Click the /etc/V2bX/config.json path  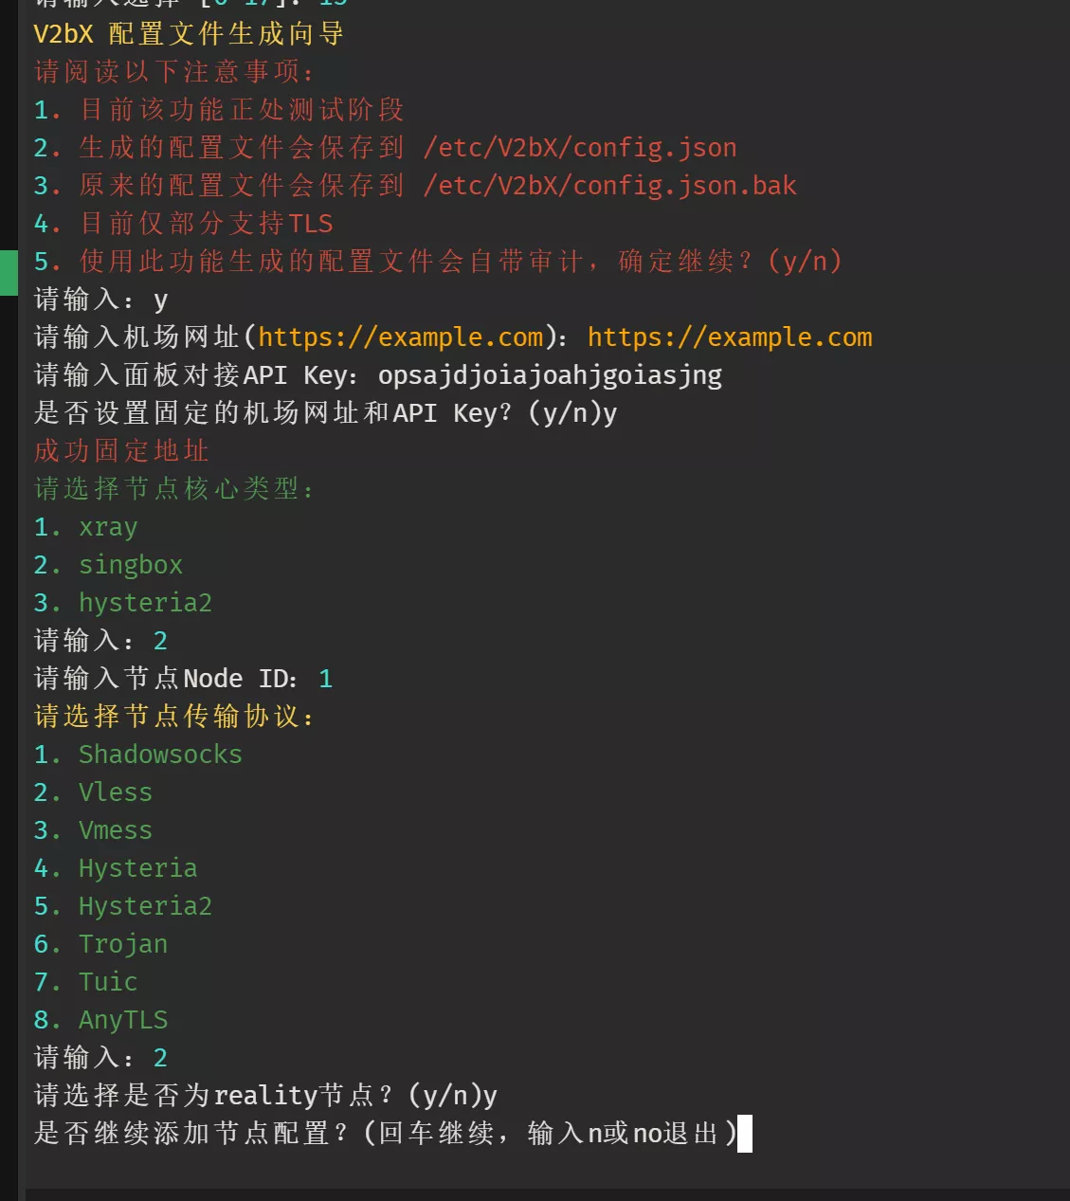tap(579, 148)
